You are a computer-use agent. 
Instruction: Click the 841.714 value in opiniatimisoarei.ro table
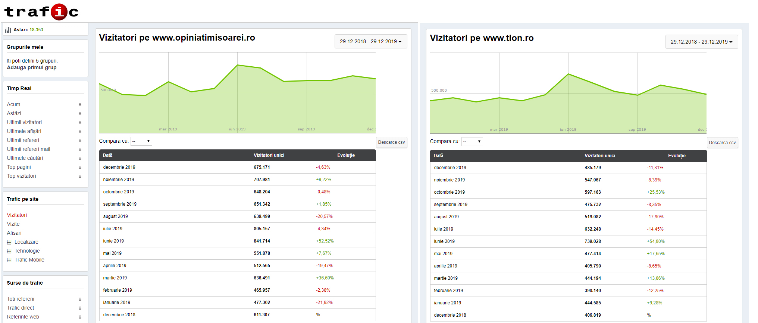pos(262,241)
